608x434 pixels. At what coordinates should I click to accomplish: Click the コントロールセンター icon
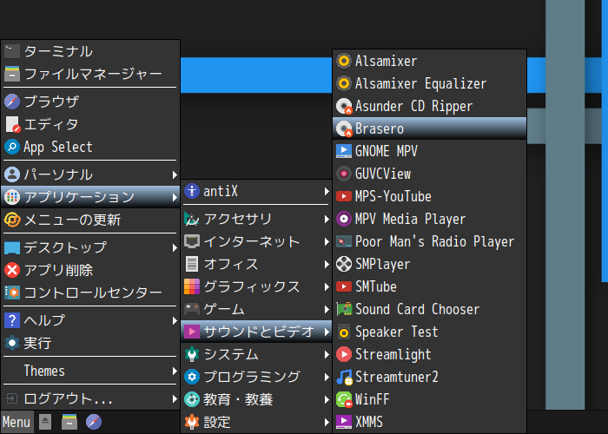pyautogui.click(x=12, y=293)
